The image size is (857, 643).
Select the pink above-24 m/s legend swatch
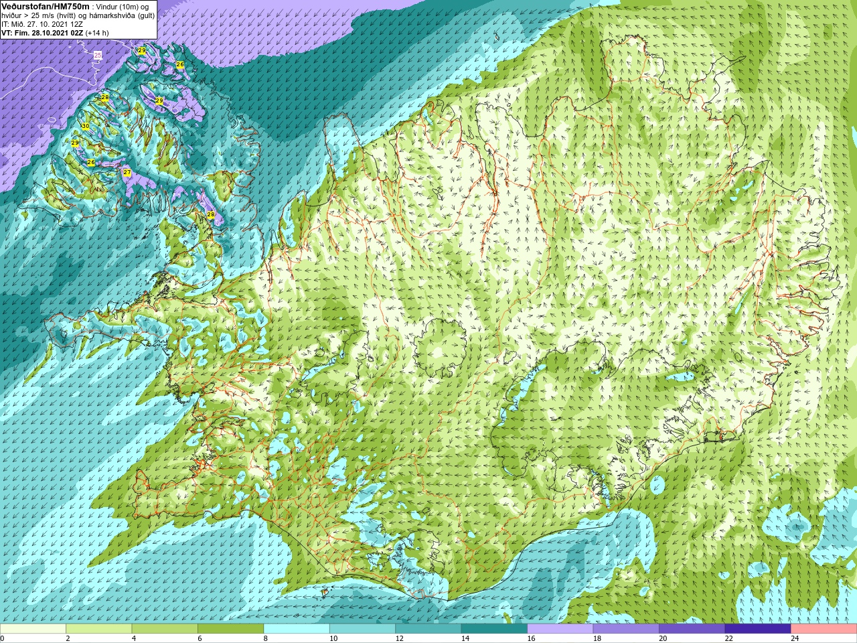point(824,629)
